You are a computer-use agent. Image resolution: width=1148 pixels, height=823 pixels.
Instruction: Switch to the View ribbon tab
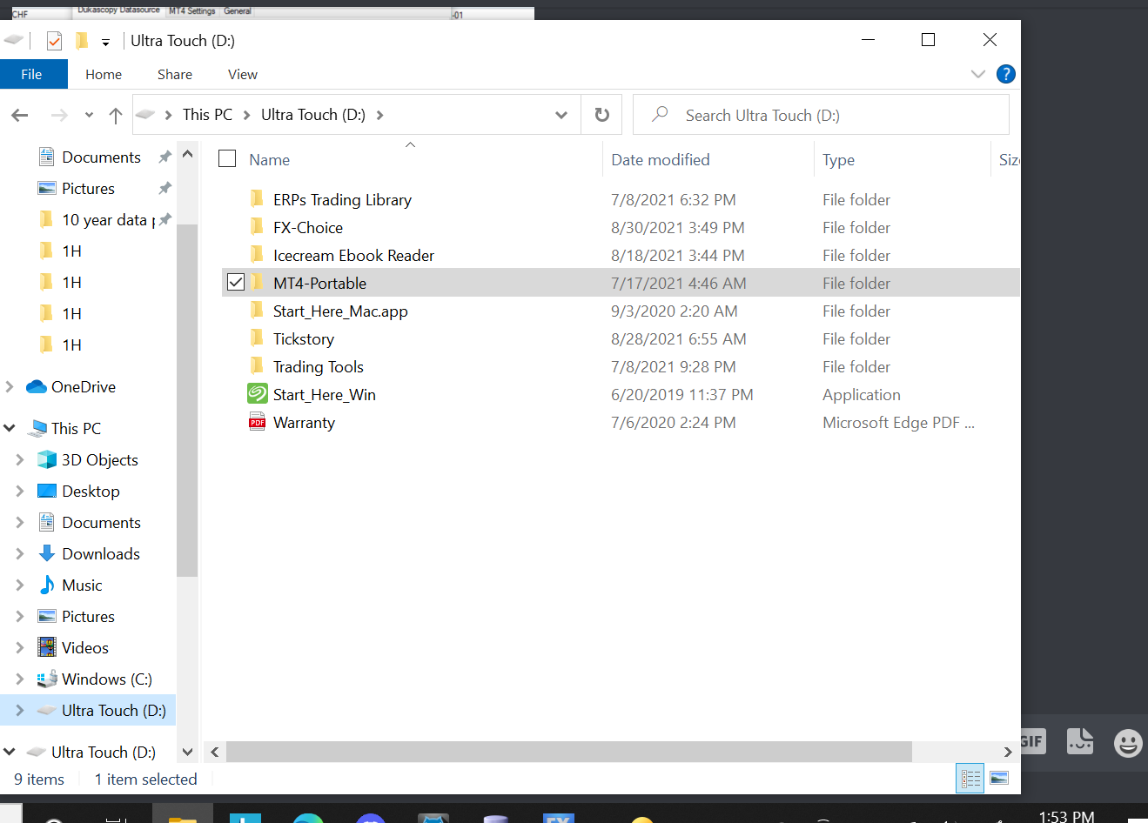pos(243,74)
